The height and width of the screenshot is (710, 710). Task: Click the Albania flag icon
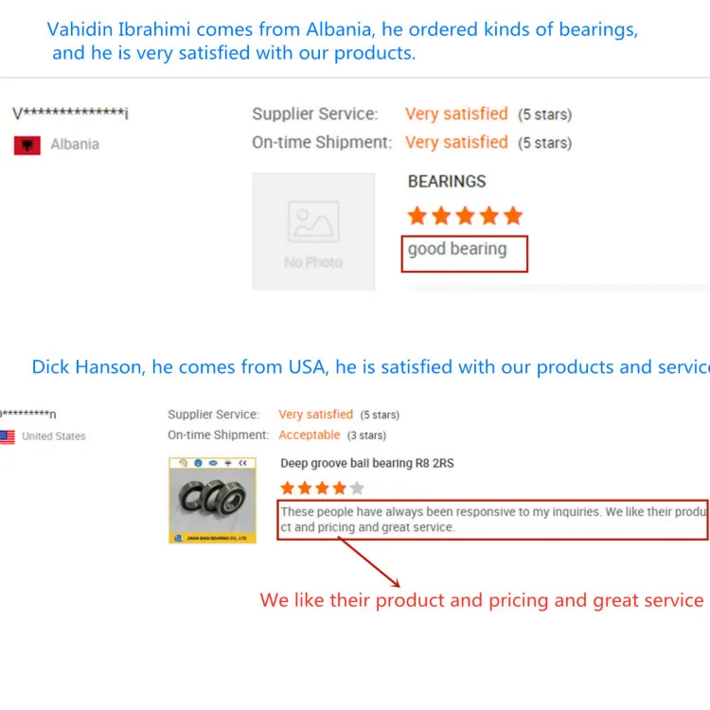(x=27, y=145)
